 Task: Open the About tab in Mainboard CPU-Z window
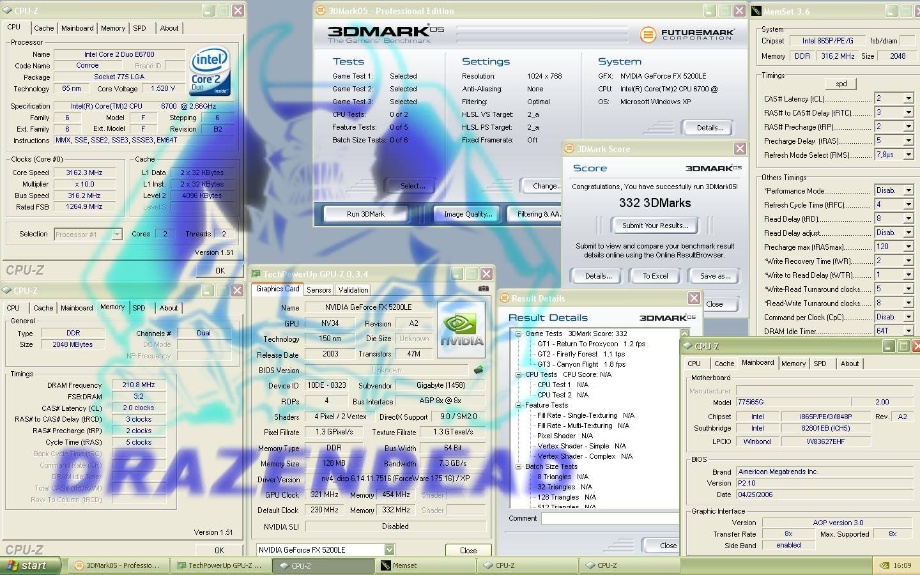click(x=849, y=364)
